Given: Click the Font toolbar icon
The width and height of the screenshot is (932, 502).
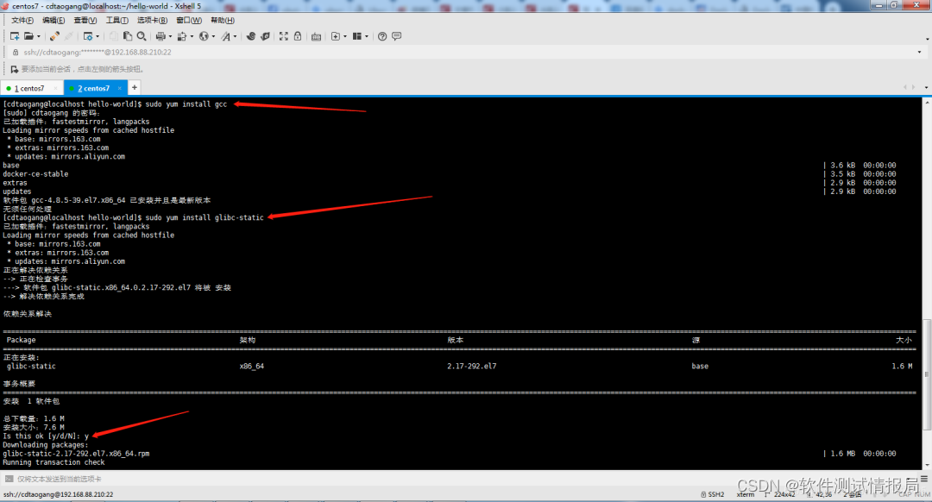Looking at the screenshot, I should coord(226,36).
